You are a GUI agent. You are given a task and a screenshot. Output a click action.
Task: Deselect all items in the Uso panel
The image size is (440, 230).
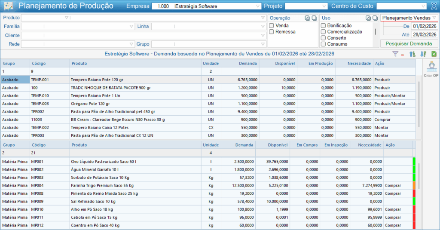[x=375, y=18]
